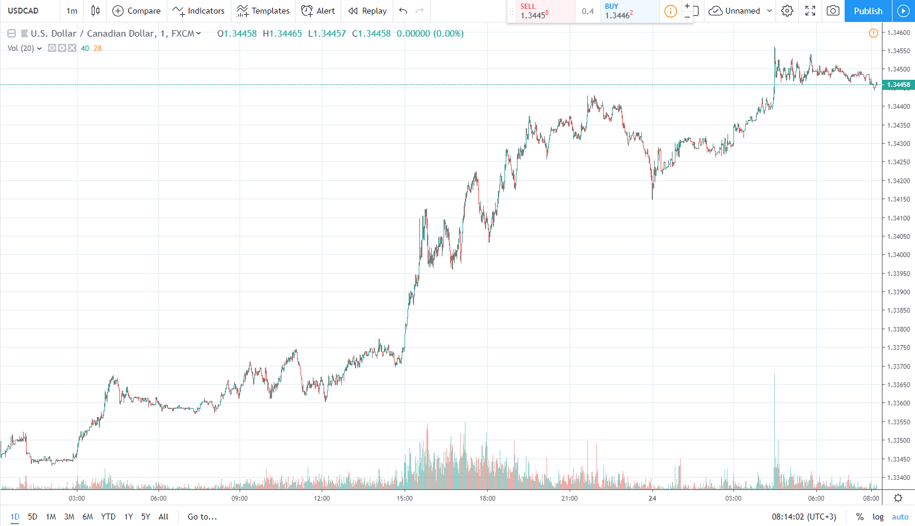
Task: Collapse the chart legend with minus box
Action: [11, 34]
